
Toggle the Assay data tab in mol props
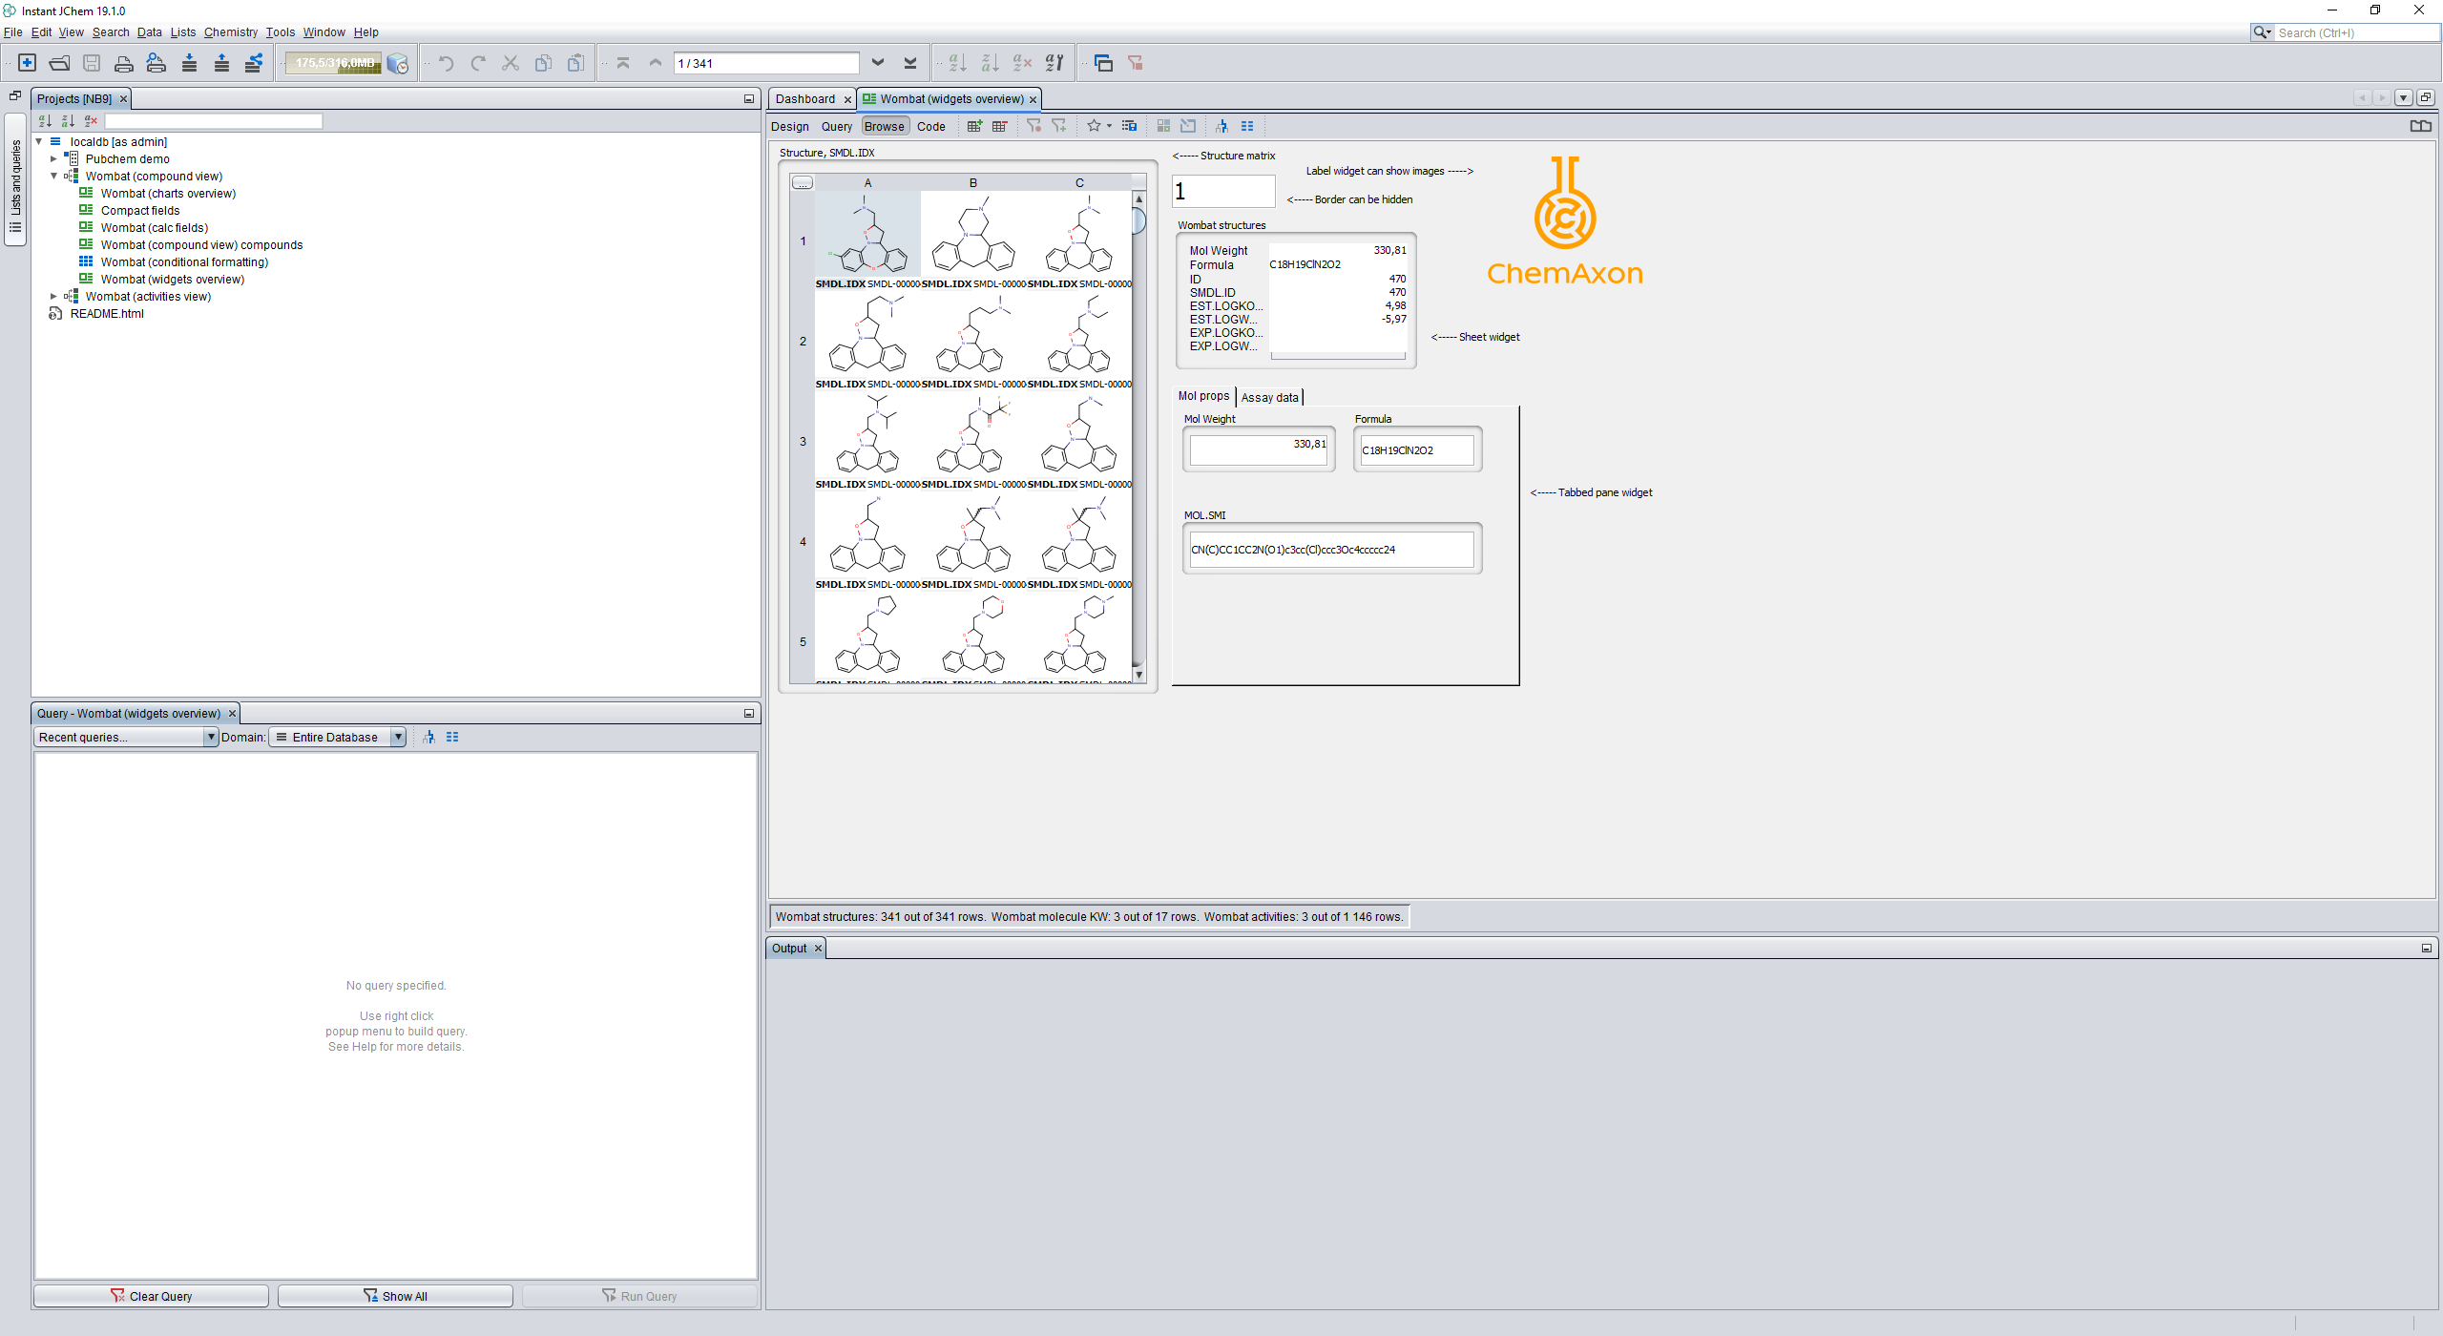[1268, 395]
